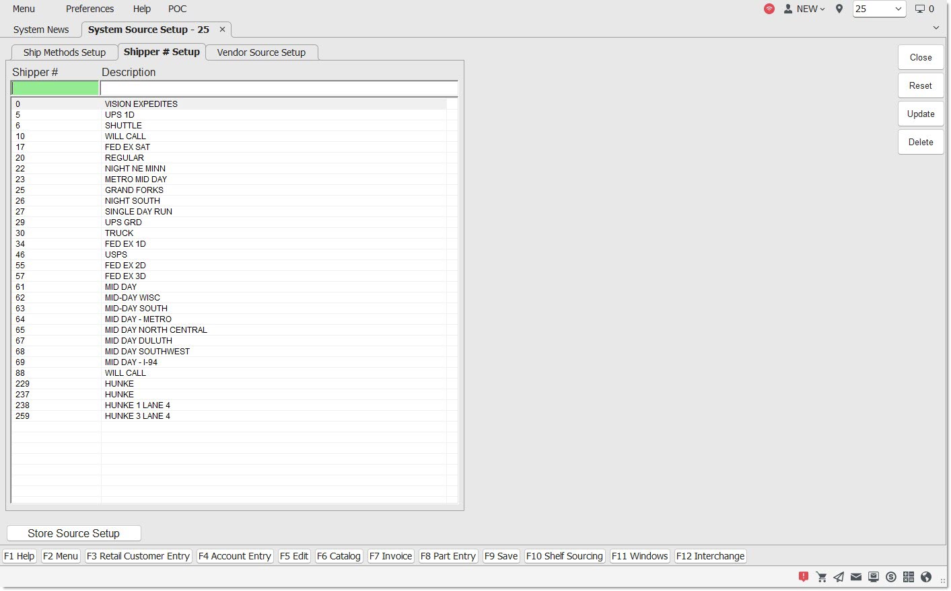Click the Delete button
951x591 pixels.
tap(921, 142)
